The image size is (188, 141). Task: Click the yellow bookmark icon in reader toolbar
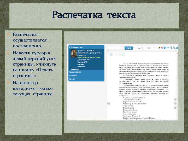159,48
